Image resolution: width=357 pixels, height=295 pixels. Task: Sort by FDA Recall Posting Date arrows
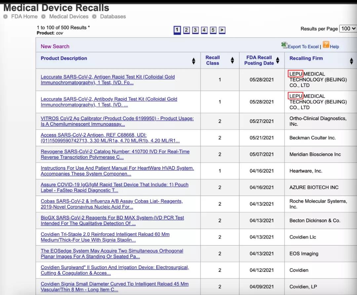(x=278, y=60)
